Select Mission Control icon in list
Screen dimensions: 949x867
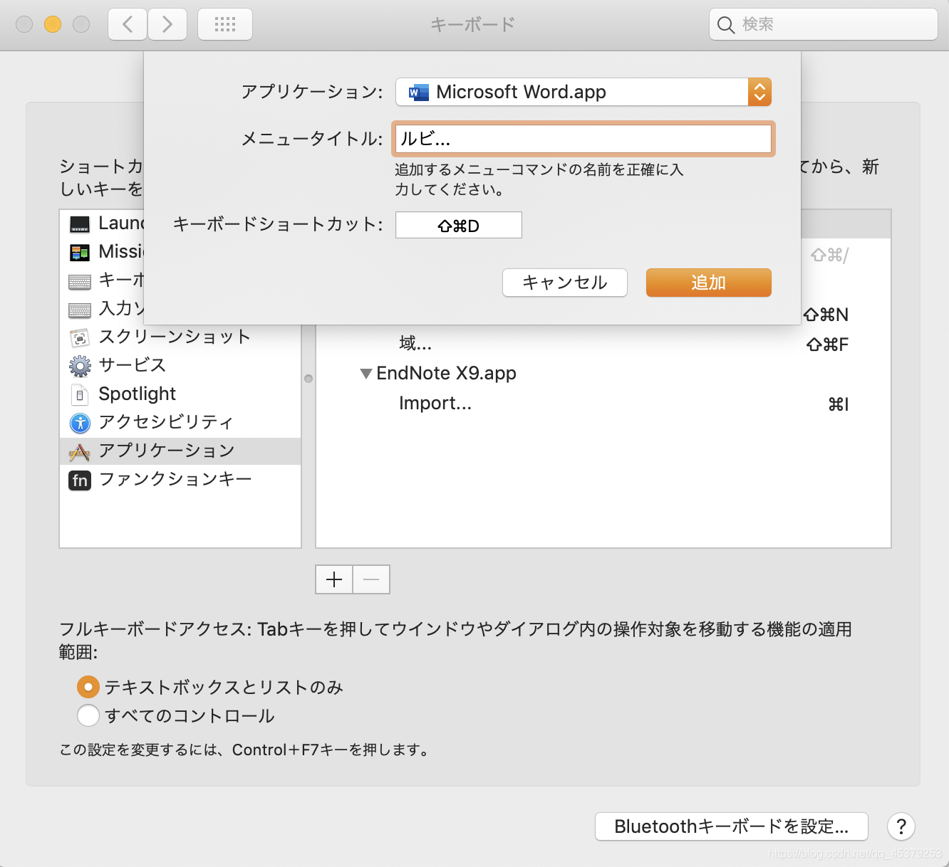[x=80, y=253]
